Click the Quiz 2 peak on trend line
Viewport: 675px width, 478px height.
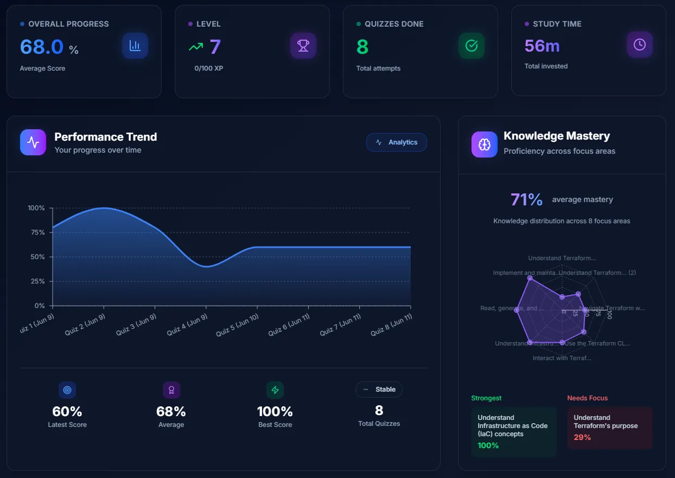coord(104,208)
